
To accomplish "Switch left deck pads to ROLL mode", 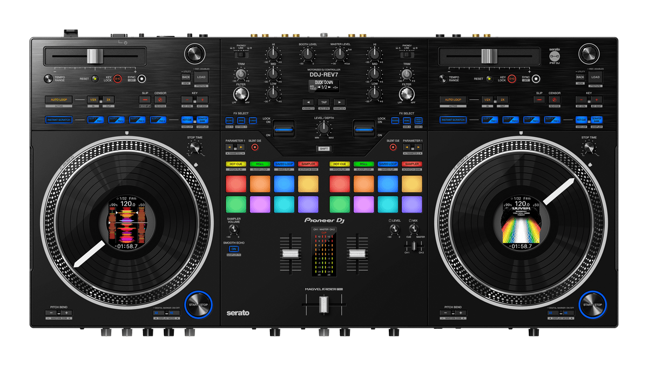I will tap(260, 164).
